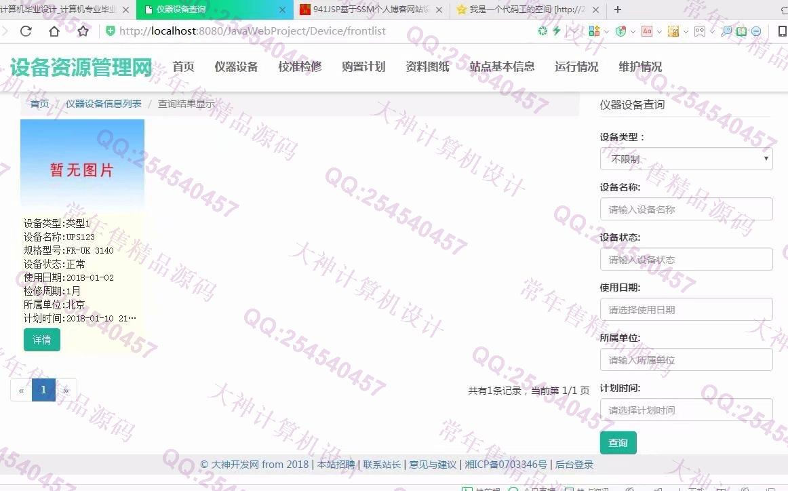Screen dimensions: 788x491
Task: Bookmark page with star icon
Action: [x=83, y=31]
